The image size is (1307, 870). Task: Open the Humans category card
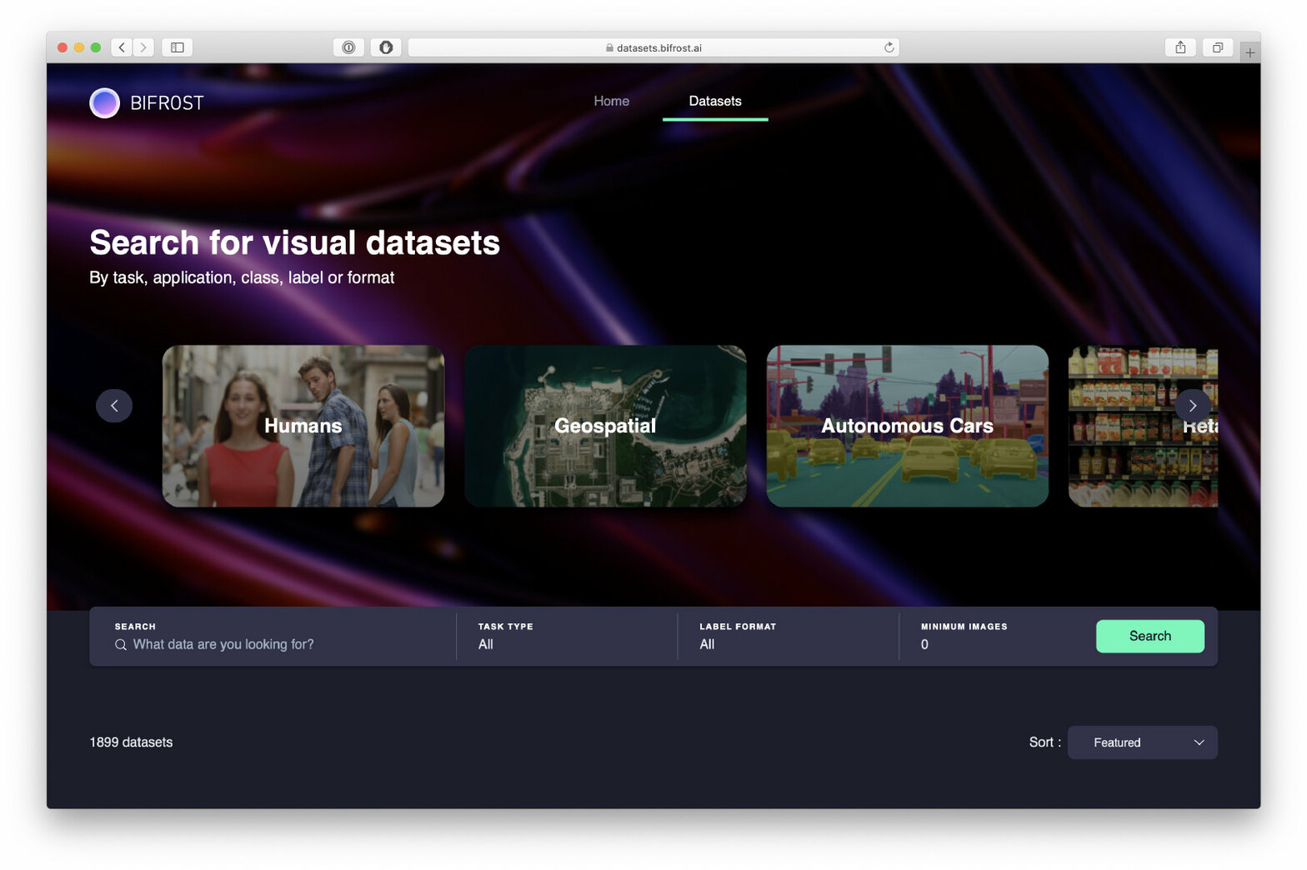(303, 426)
